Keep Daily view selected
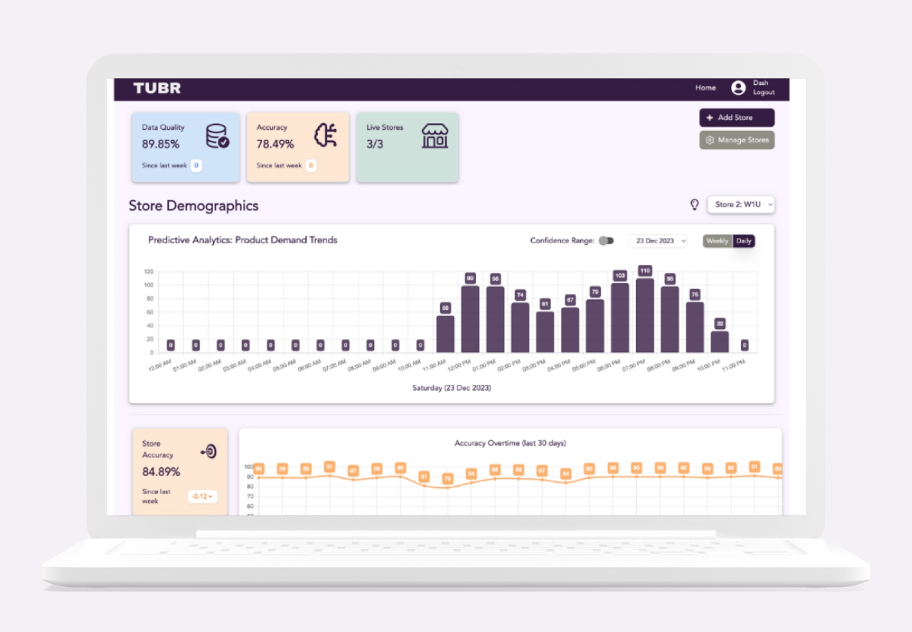 point(744,241)
